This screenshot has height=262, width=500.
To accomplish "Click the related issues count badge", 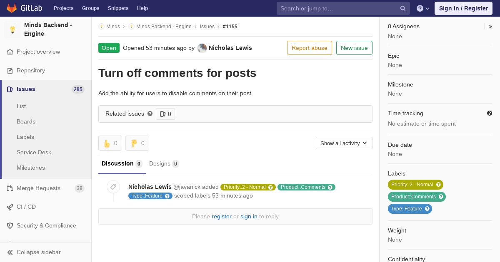I will [x=165, y=114].
